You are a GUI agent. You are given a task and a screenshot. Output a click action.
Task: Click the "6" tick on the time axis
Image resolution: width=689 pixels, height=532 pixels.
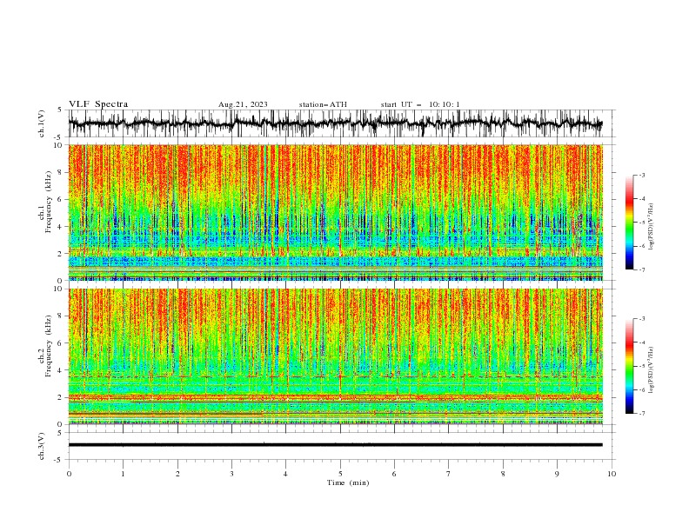(x=394, y=474)
